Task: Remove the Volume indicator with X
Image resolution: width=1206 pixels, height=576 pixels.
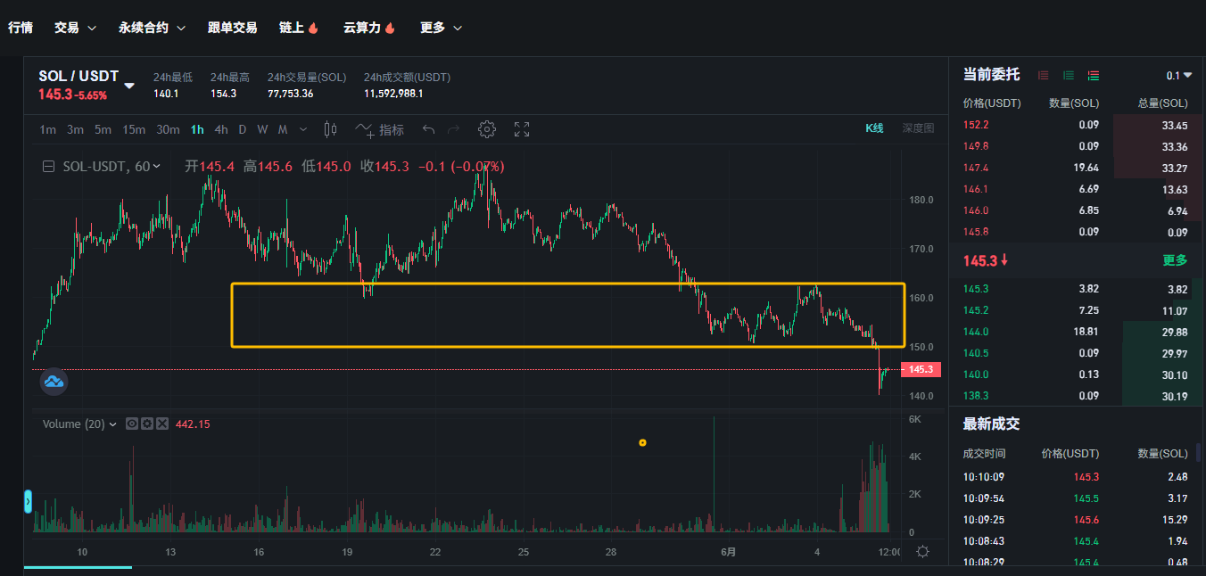Action: click(x=162, y=424)
